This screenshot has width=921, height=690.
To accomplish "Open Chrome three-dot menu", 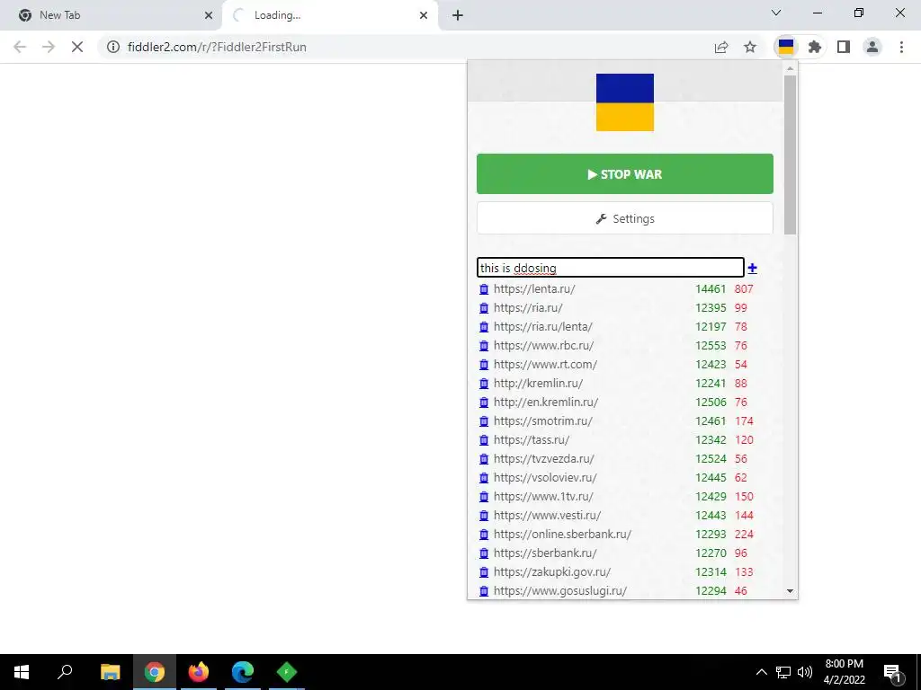I will pyautogui.click(x=901, y=47).
